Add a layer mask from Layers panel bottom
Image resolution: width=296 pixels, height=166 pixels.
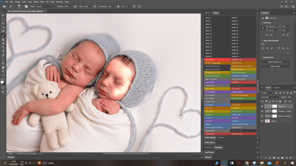point(274,158)
